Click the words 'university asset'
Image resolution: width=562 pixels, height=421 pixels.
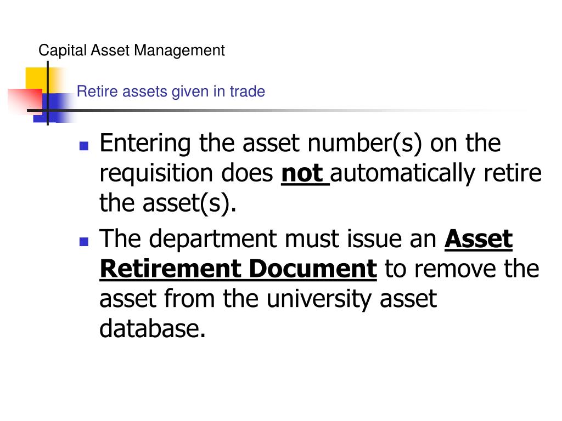tap(352, 299)
